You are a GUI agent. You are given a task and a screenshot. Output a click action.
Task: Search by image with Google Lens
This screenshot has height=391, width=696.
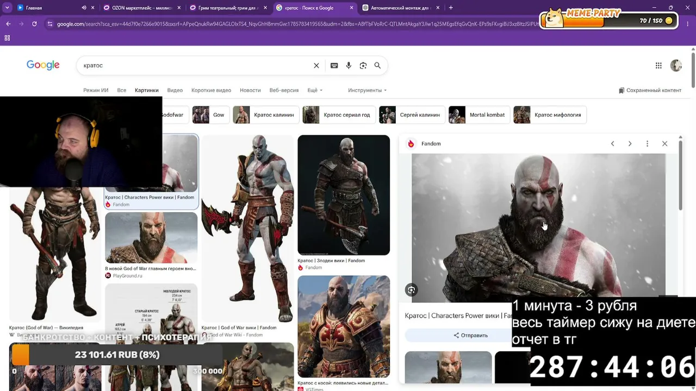click(x=363, y=66)
